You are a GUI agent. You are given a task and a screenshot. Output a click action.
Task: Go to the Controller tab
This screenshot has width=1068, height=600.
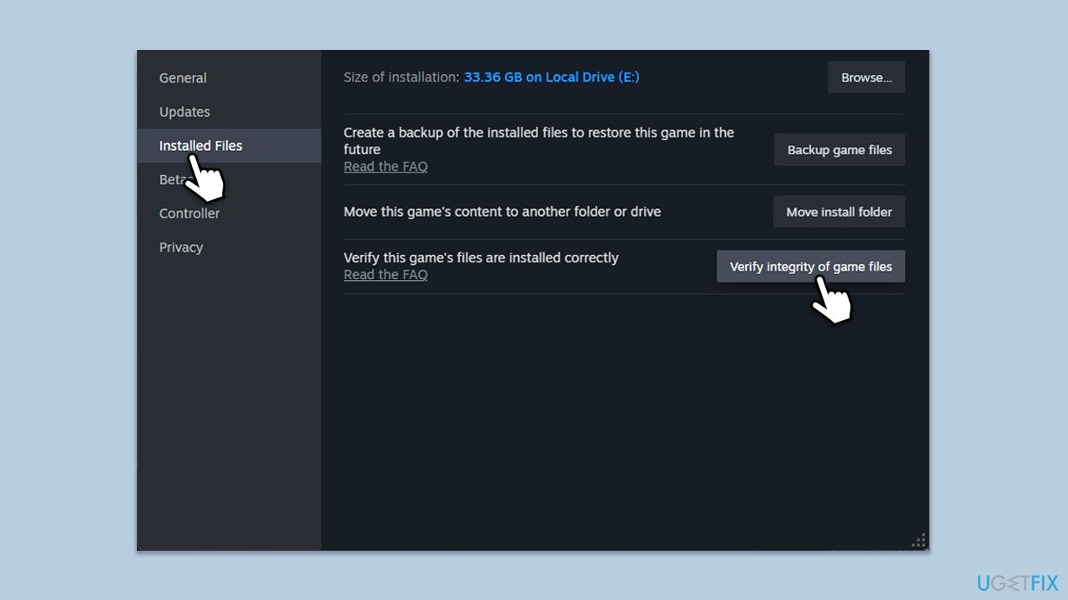pyautogui.click(x=189, y=213)
